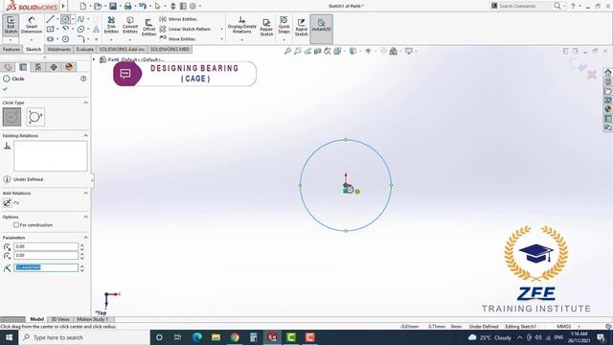Image resolution: width=613 pixels, height=345 pixels.
Task: Click the Repair Sketch tool
Action: click(266, 28)
